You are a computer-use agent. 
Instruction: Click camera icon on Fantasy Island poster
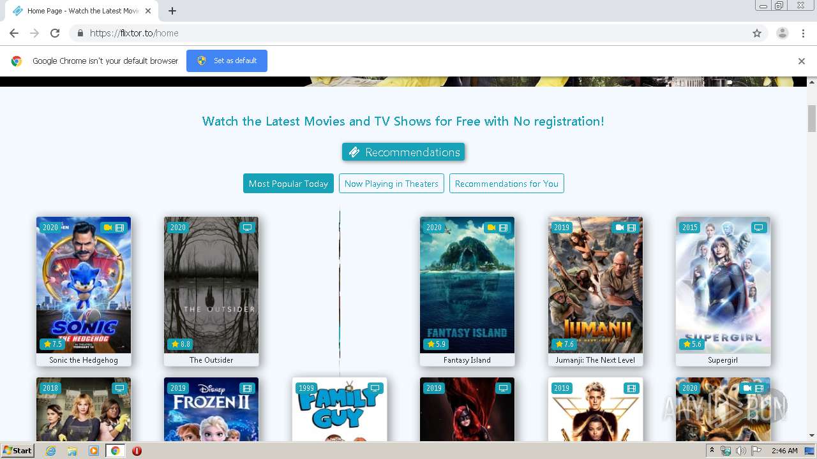[x=491, y=228]
